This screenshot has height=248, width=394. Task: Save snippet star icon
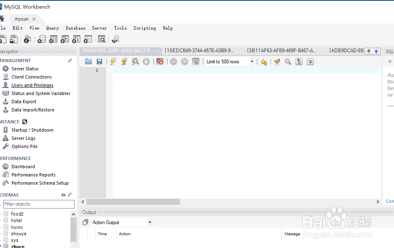tap(263, 62)
